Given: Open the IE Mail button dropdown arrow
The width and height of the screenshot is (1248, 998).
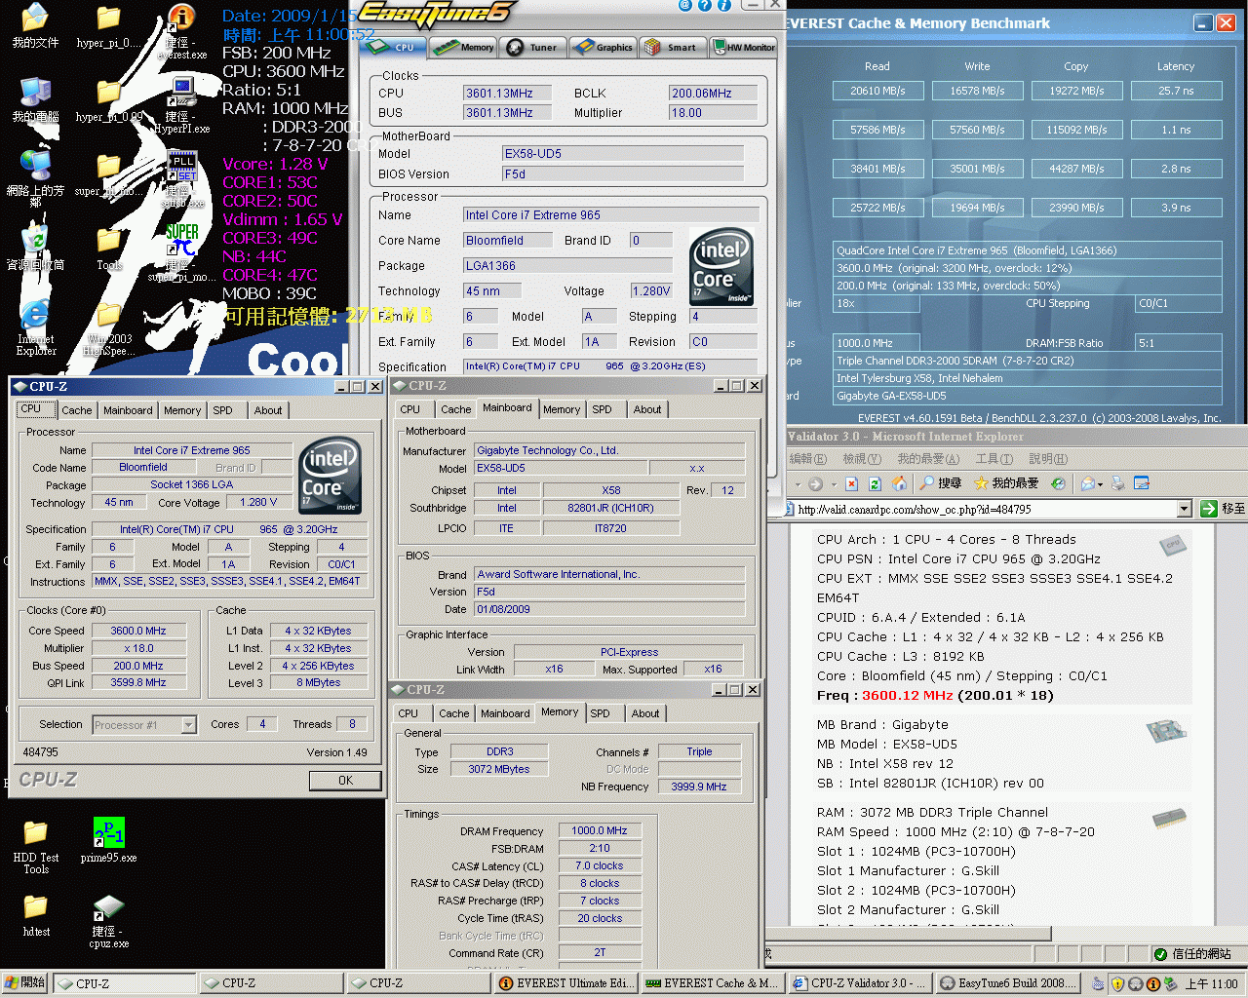Looking at the screenshot, I should pos(1100,484).
